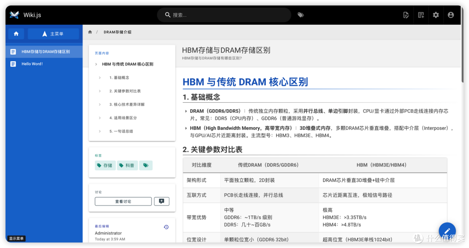Open page history clock icon
This screenshot has height=248, width=469.
[166, 227]
